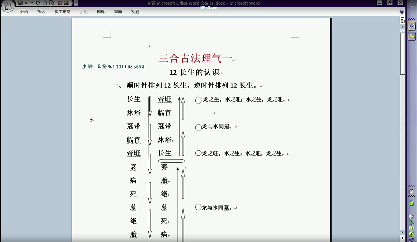The height and width of the screenshot is (242, 417).
Task: Open the Undo history dropdown arrow
Action: click(32, 3)
